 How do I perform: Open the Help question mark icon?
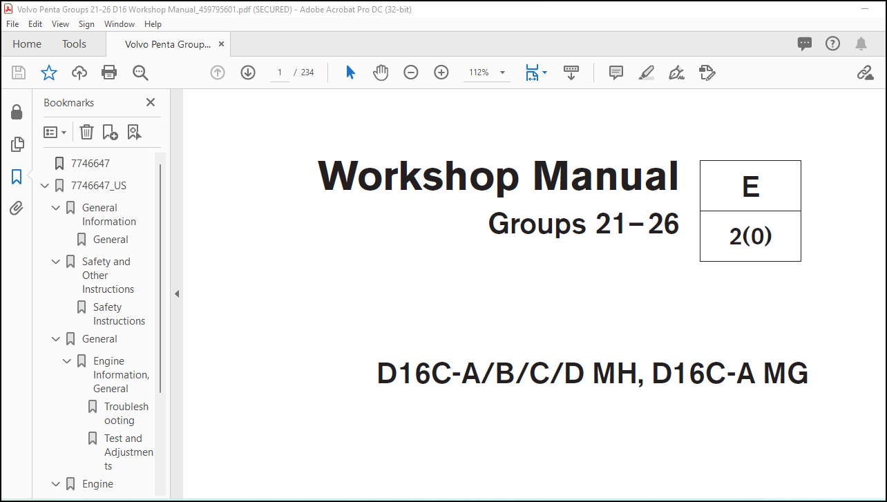[x=833, y=44]
